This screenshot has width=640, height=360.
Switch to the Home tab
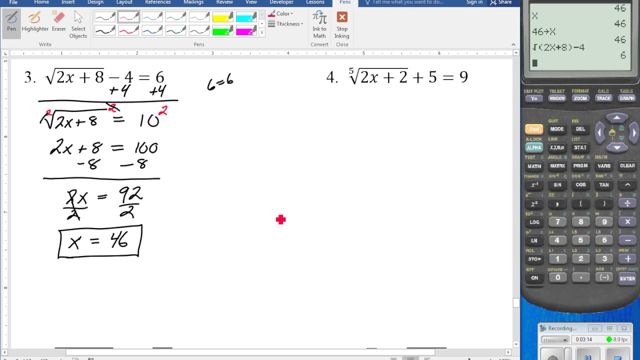tap(41, 2)
